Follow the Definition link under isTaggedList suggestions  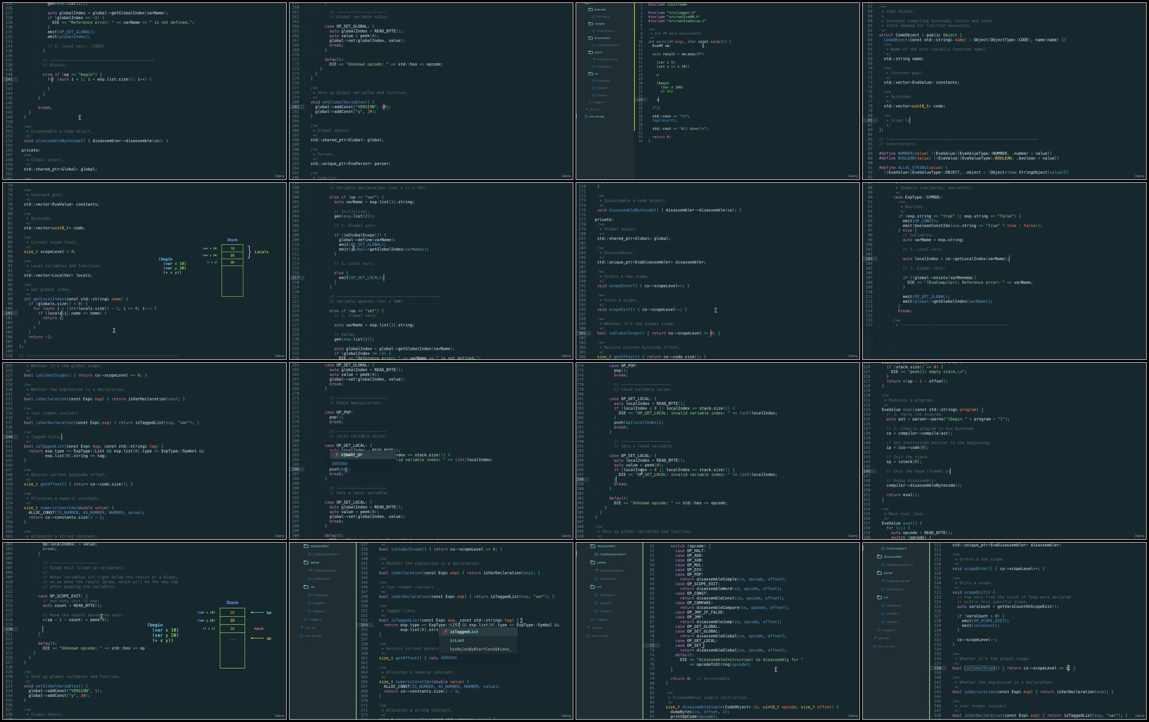click(449, 657)
